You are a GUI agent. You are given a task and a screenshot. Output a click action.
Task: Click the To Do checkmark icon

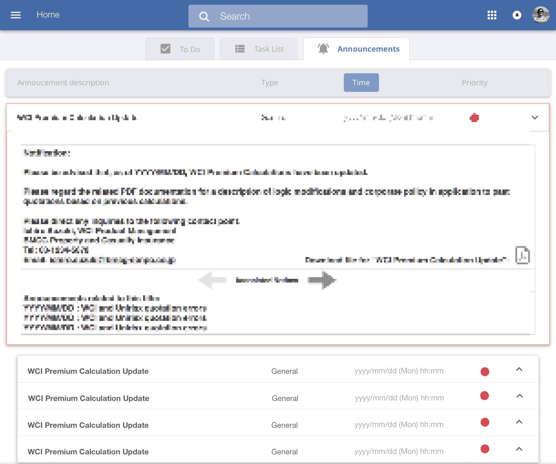pyautogui.click(x=166, y=49)
